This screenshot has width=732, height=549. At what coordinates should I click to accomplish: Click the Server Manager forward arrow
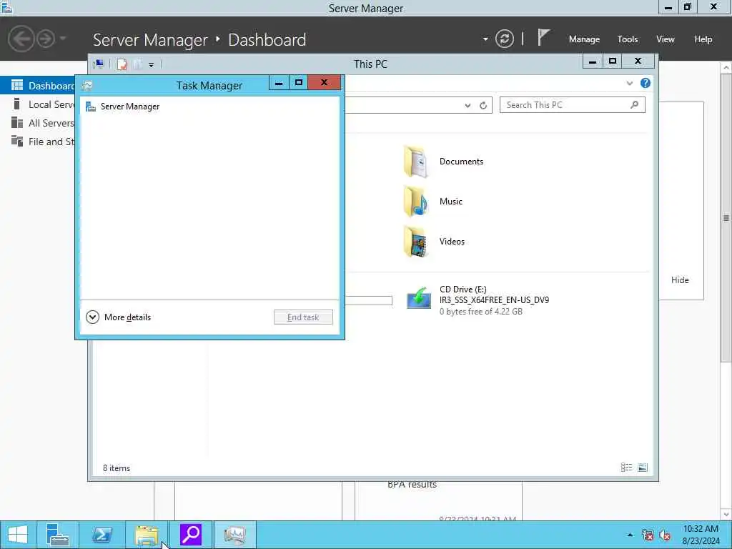46,39
